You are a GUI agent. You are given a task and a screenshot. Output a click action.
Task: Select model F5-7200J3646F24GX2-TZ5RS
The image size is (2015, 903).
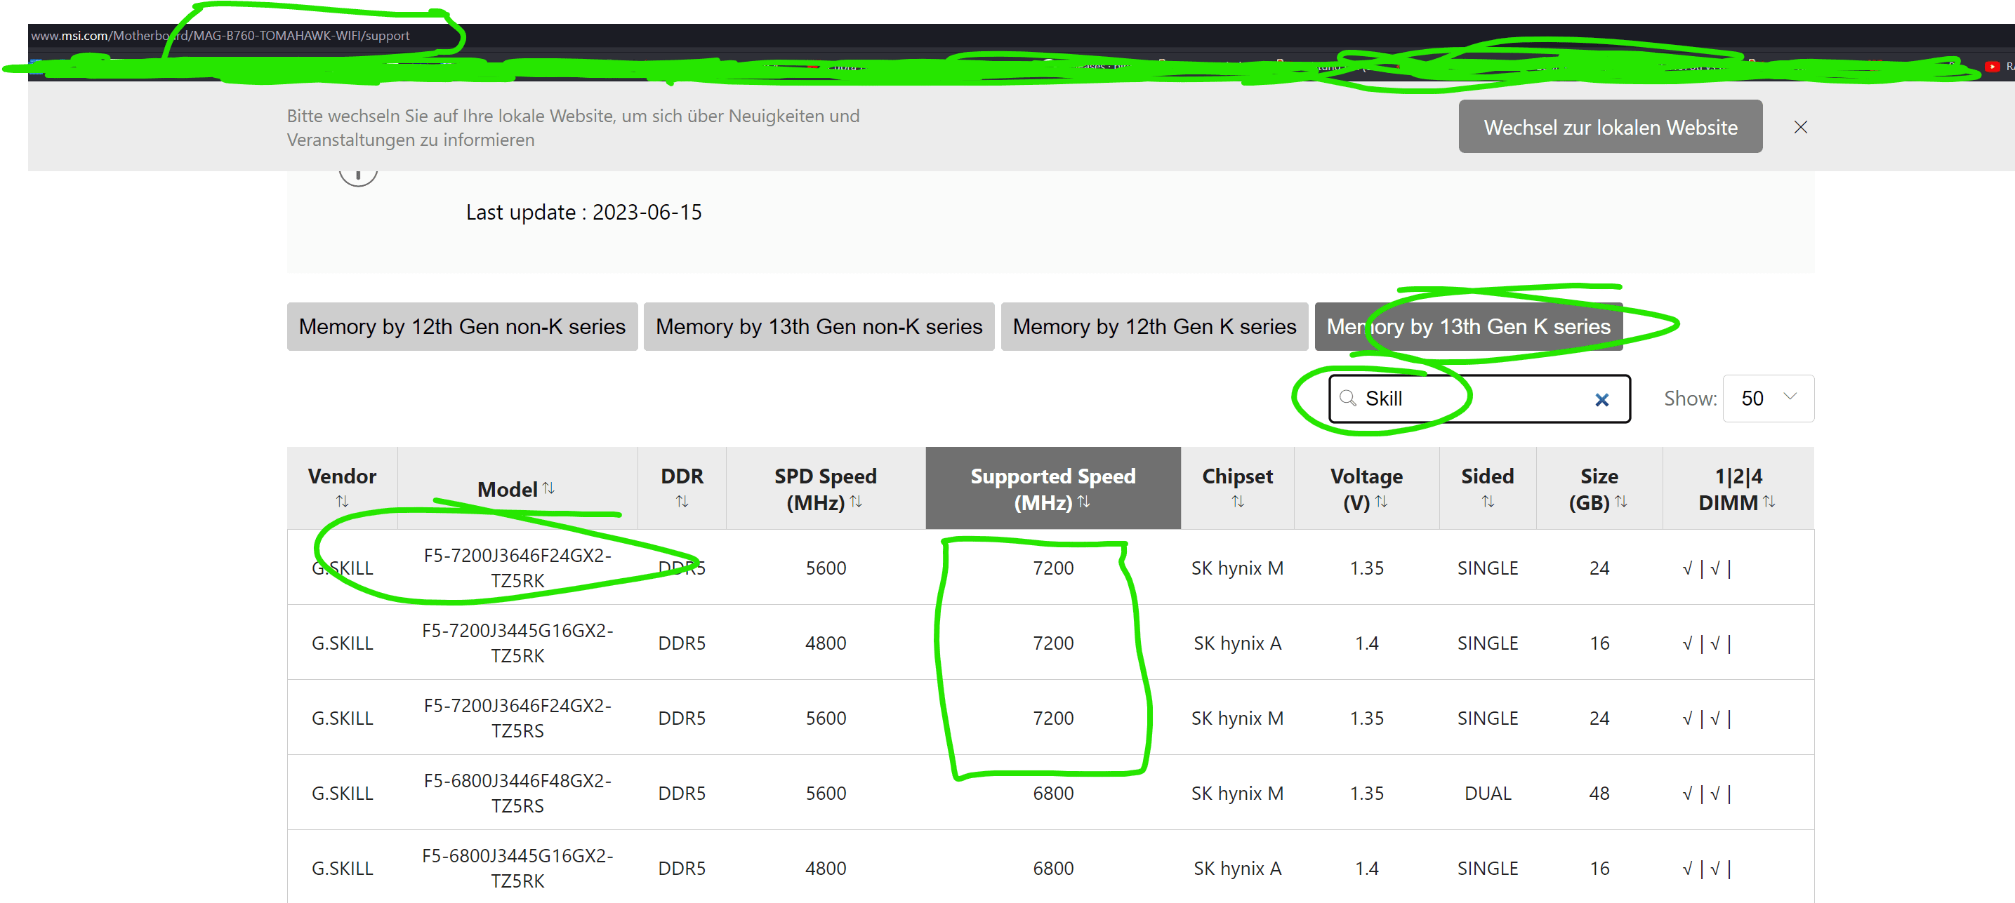point(517,718)
